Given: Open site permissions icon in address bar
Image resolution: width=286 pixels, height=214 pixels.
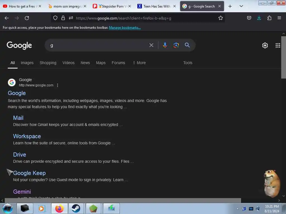Looking at the screenshot, I should point(71,18).
